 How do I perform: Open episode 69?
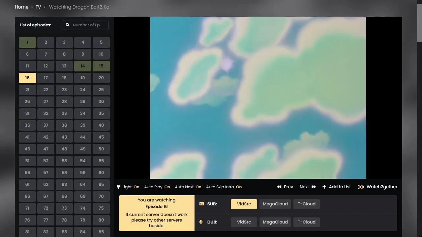pos(83,196)
